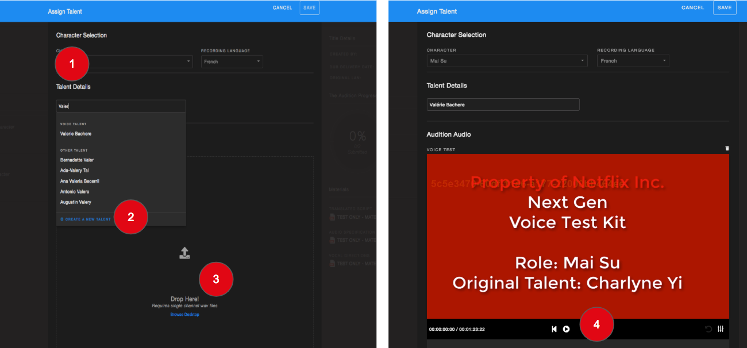Click the plus icon beside Create A New Talent
The width and height of the screenshot is (747, 348).
point(61,219)
